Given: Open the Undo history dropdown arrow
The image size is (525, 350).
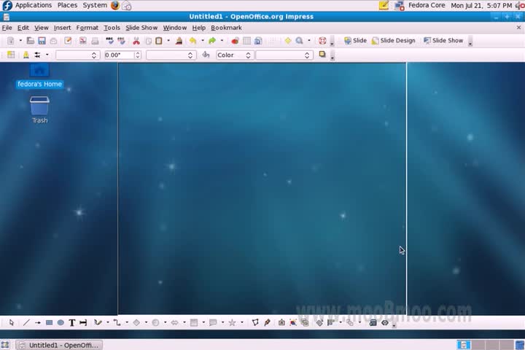Looking at the screenshot, I should (203, 41).
